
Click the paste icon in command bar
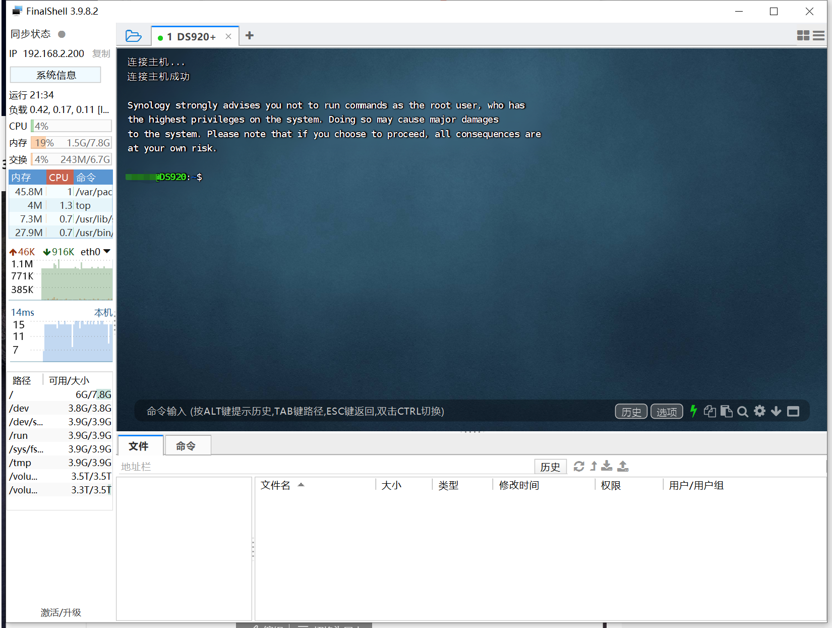[x=727, y=411]
